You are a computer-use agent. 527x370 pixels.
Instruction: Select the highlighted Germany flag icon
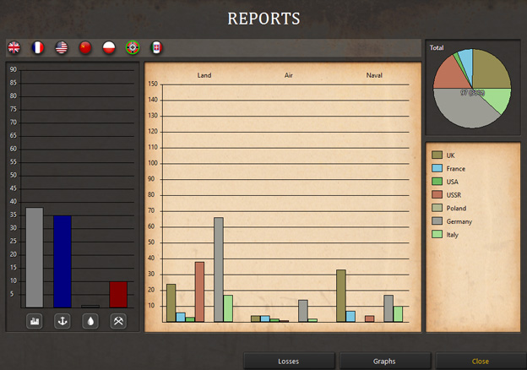click(133, 47)
